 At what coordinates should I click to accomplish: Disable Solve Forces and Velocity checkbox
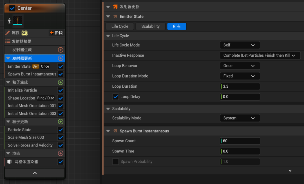point(61,145)
